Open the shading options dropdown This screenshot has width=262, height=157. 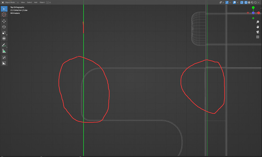pyautogui.click(x=258, y=3)
